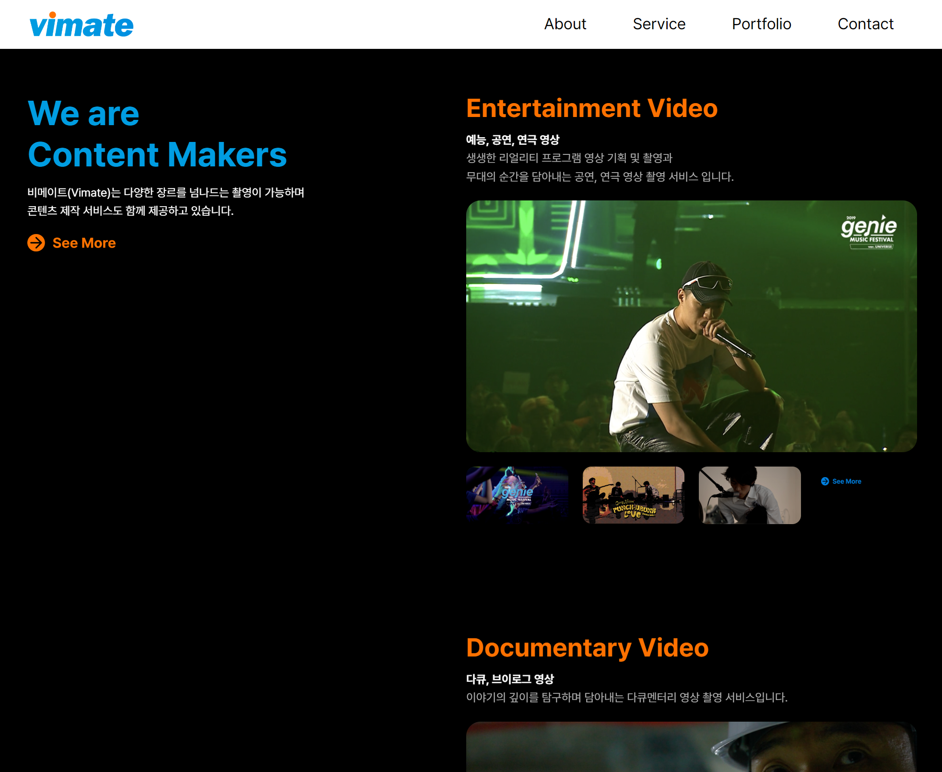Open the Contact menu item
The width and height of the screenshot is (942, 772).
tap(865, 24)
